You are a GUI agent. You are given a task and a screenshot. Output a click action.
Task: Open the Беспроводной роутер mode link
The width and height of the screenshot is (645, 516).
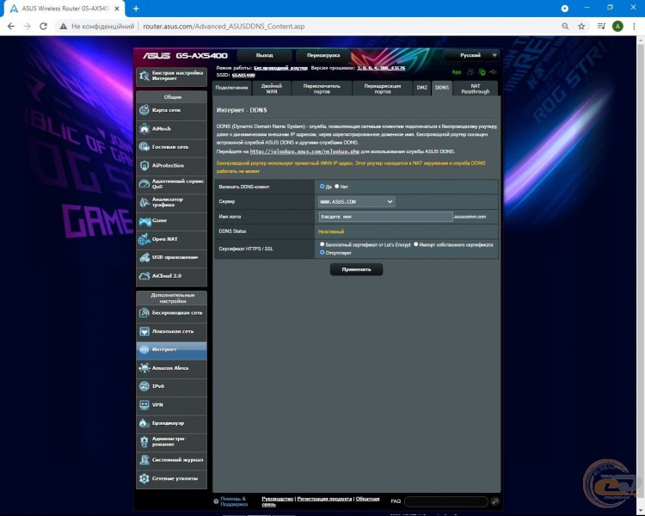click(x=280, y=68)
